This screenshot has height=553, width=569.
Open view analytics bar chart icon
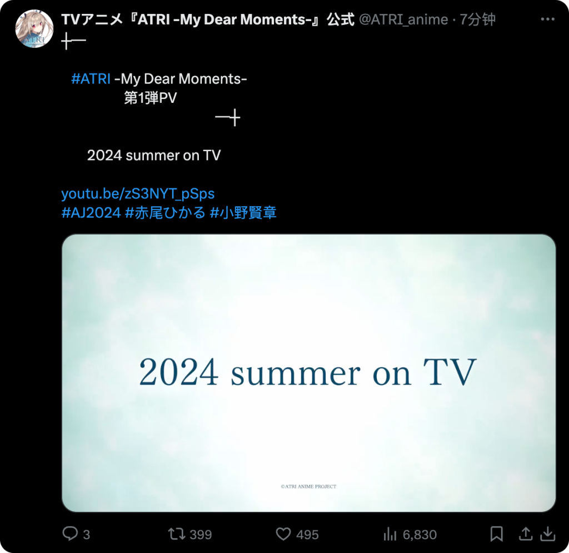pos(390,534)
